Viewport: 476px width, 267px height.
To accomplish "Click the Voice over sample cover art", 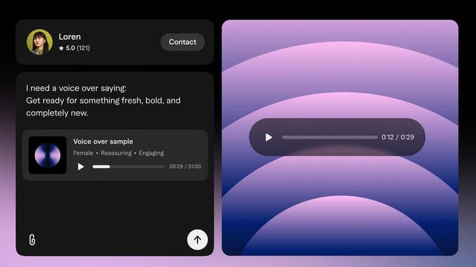I will click(x=48, y=155).
